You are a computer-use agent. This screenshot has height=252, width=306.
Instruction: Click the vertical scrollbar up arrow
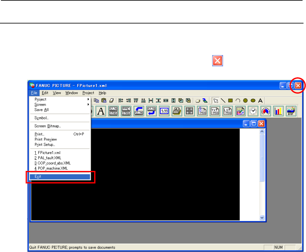(262, 131)
